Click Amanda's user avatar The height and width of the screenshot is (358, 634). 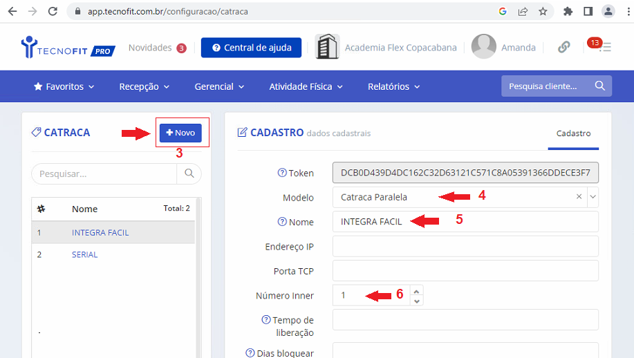(x=483, y=46)
